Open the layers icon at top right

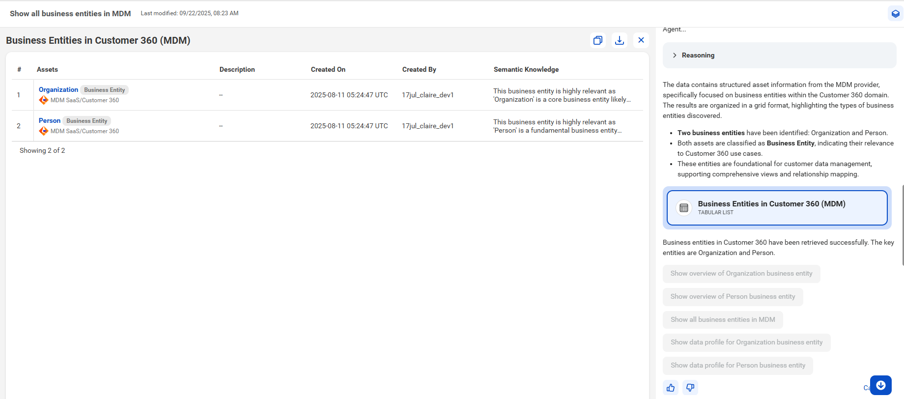(896, 14)
